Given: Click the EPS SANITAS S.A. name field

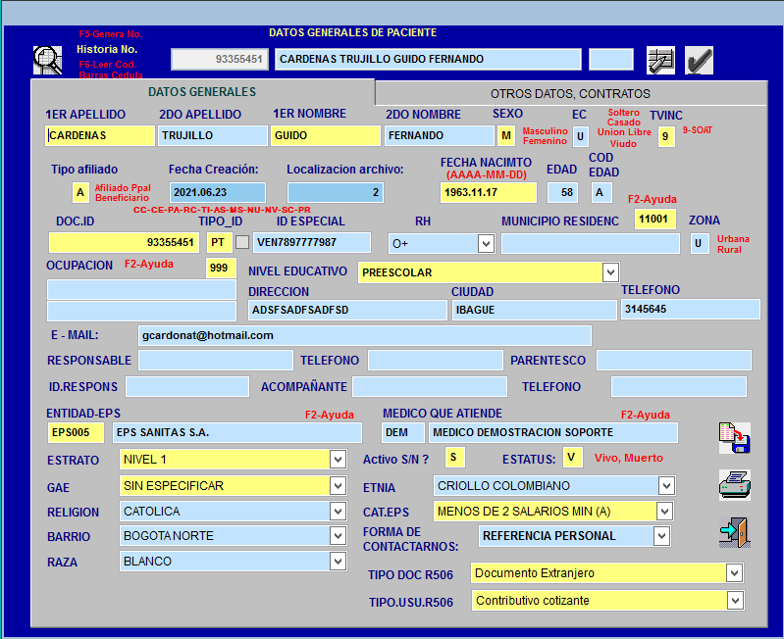Looking at the screenshot, I should pyautogui.click(x=237, y=432).
